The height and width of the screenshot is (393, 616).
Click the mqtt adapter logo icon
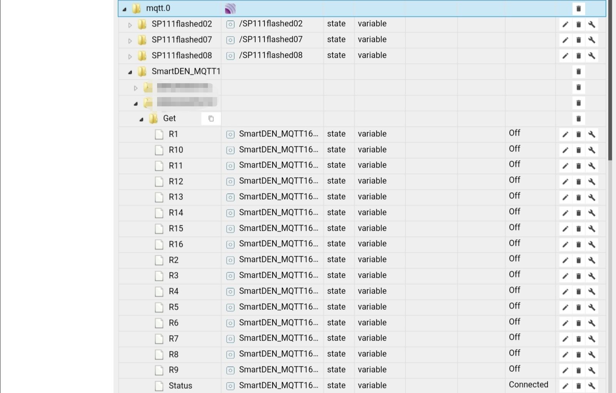coord(230,8)
